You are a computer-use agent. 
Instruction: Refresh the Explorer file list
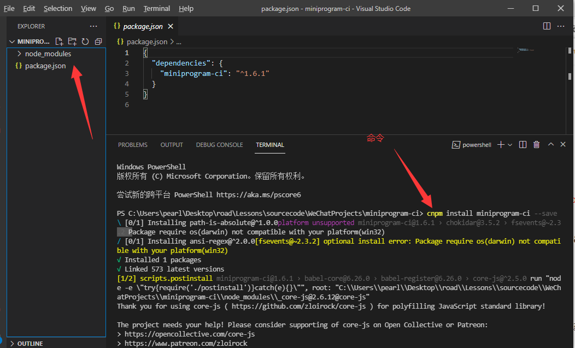pos(85,41)
